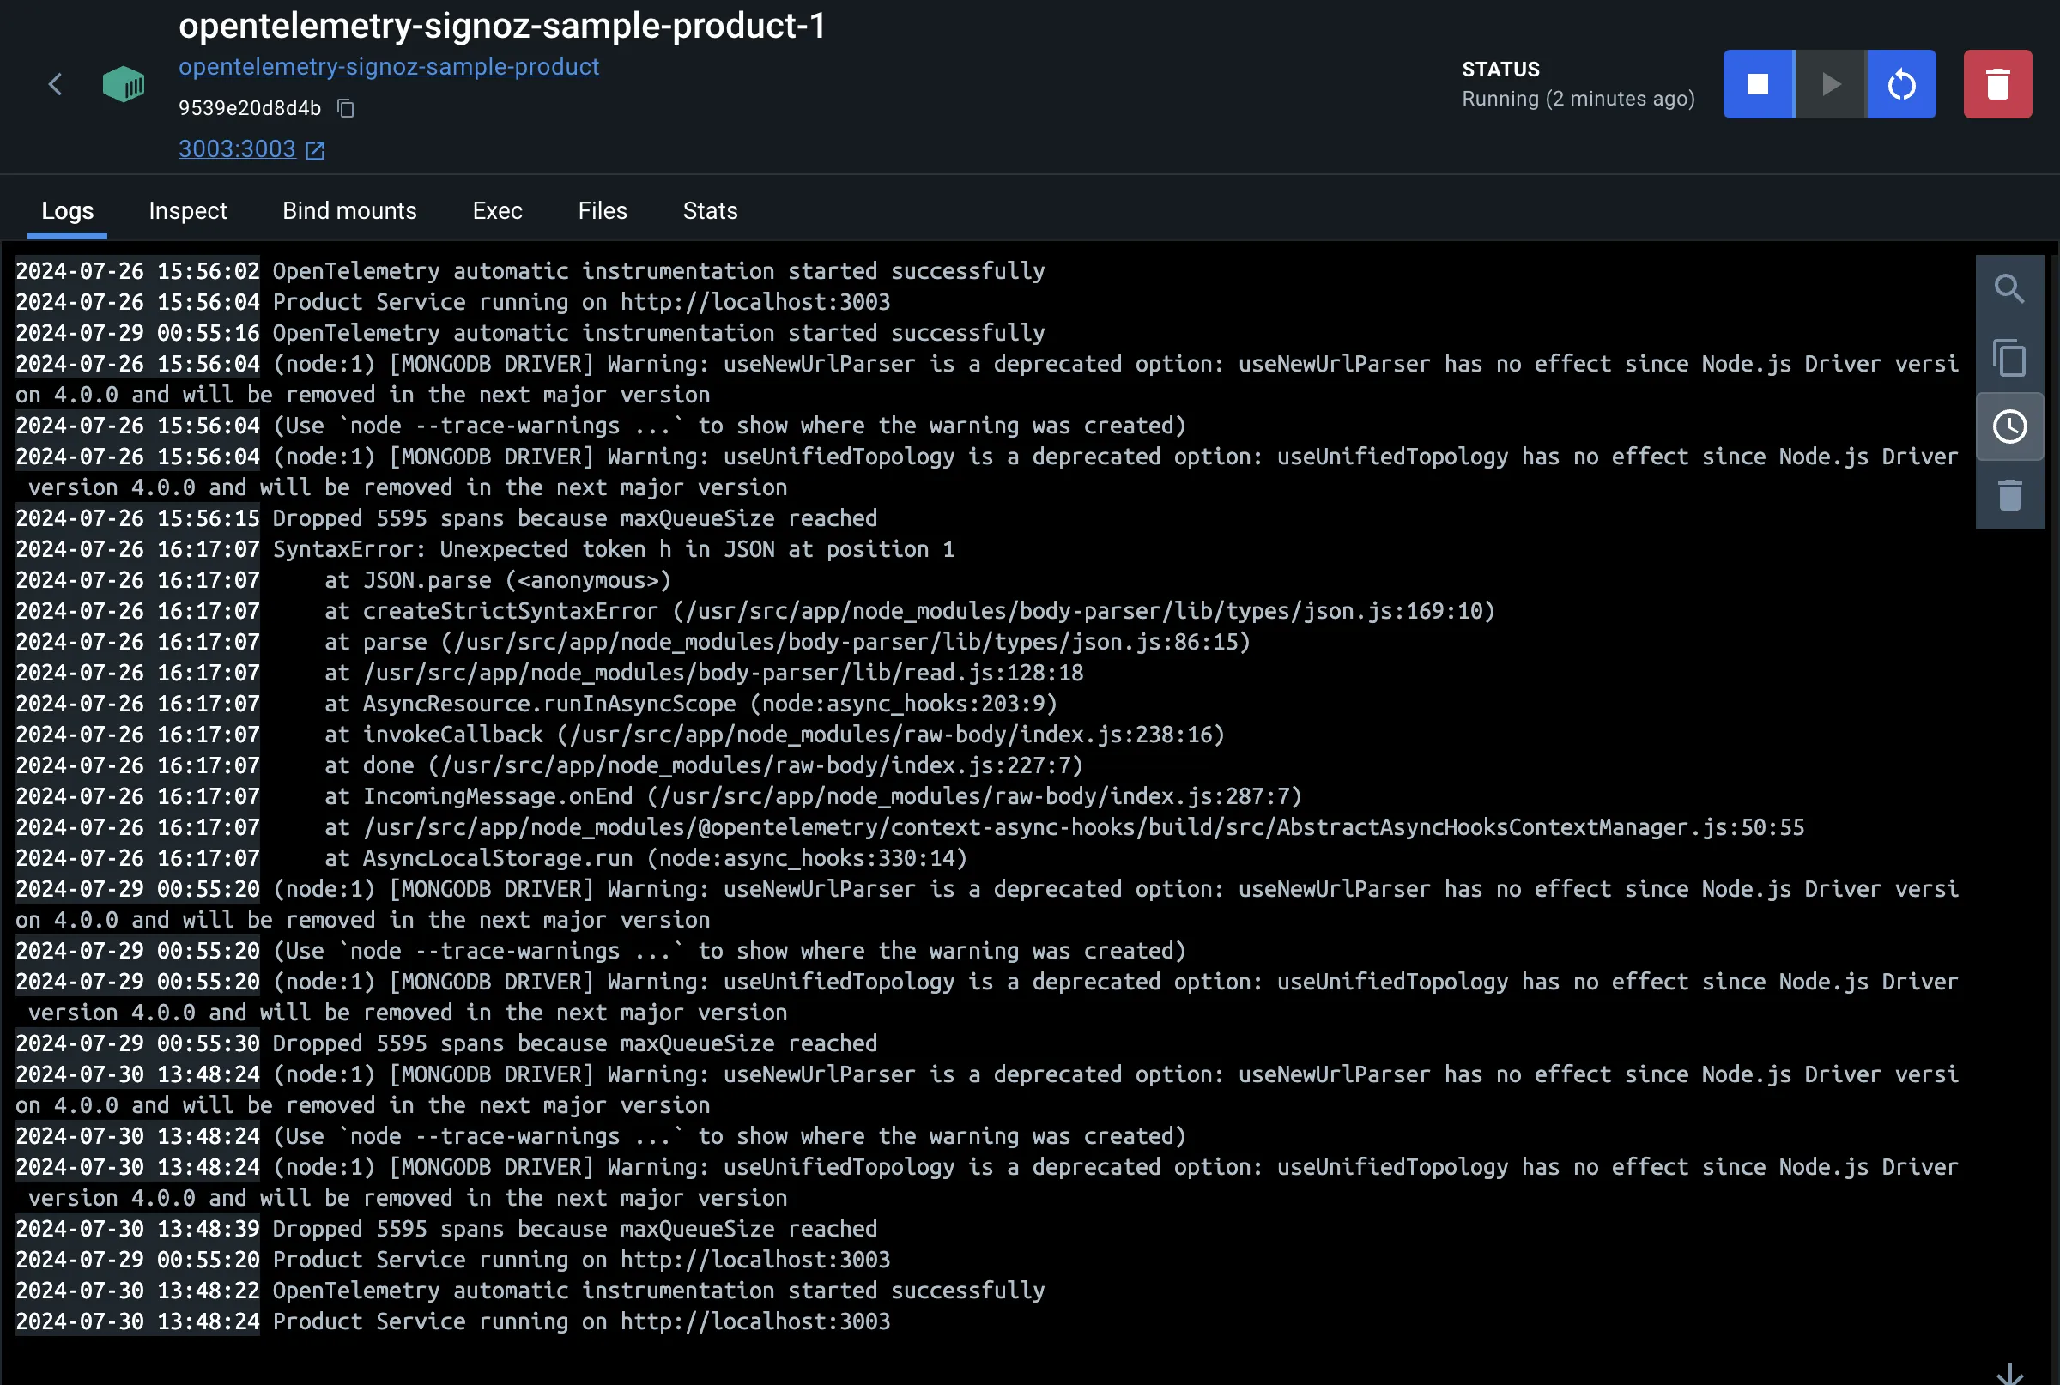This screenshot has width=2060, height=1385.
Task: Copy logs to clipboard
Action: pyautogui.click(x=2008, y=358)
